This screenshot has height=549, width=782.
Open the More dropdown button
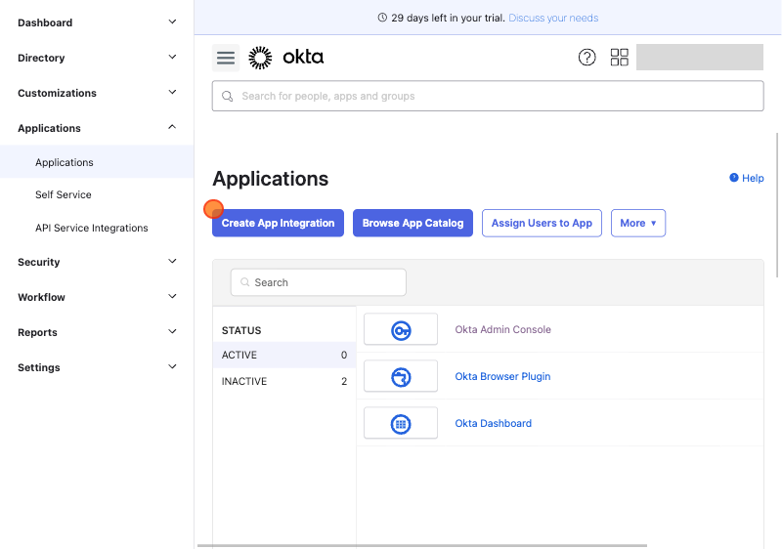pos(638,223)
